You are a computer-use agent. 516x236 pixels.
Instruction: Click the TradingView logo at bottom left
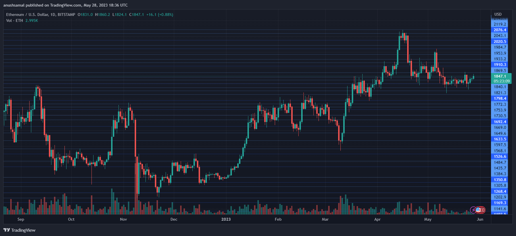[x=19, y=230]
